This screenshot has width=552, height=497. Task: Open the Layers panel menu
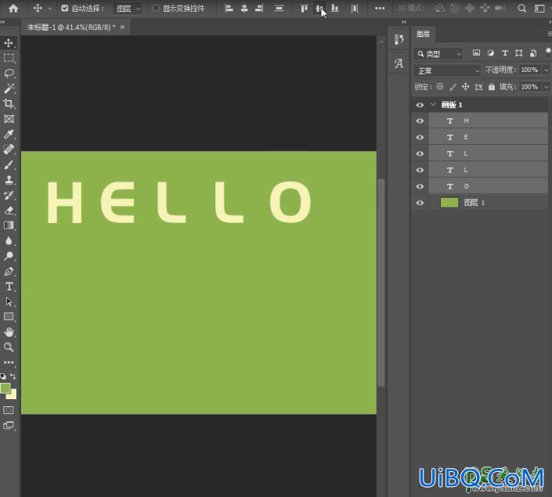549,34
